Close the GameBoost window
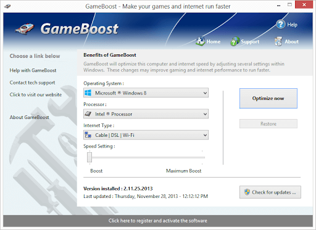 point(304,5)
